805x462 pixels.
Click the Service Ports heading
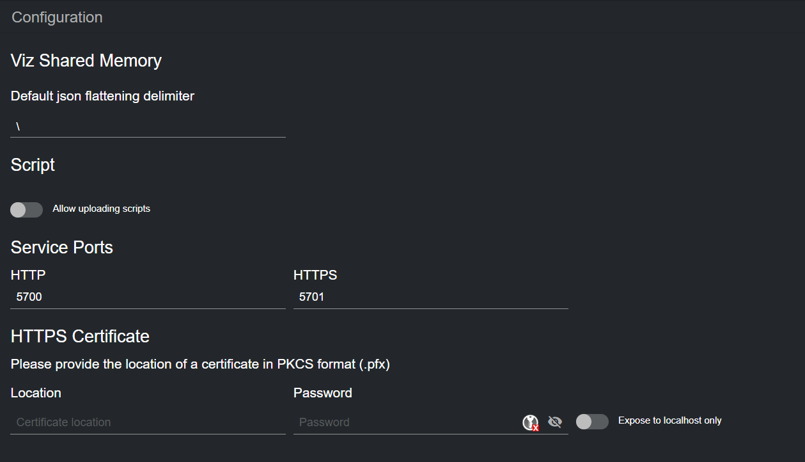pos(62,248)
